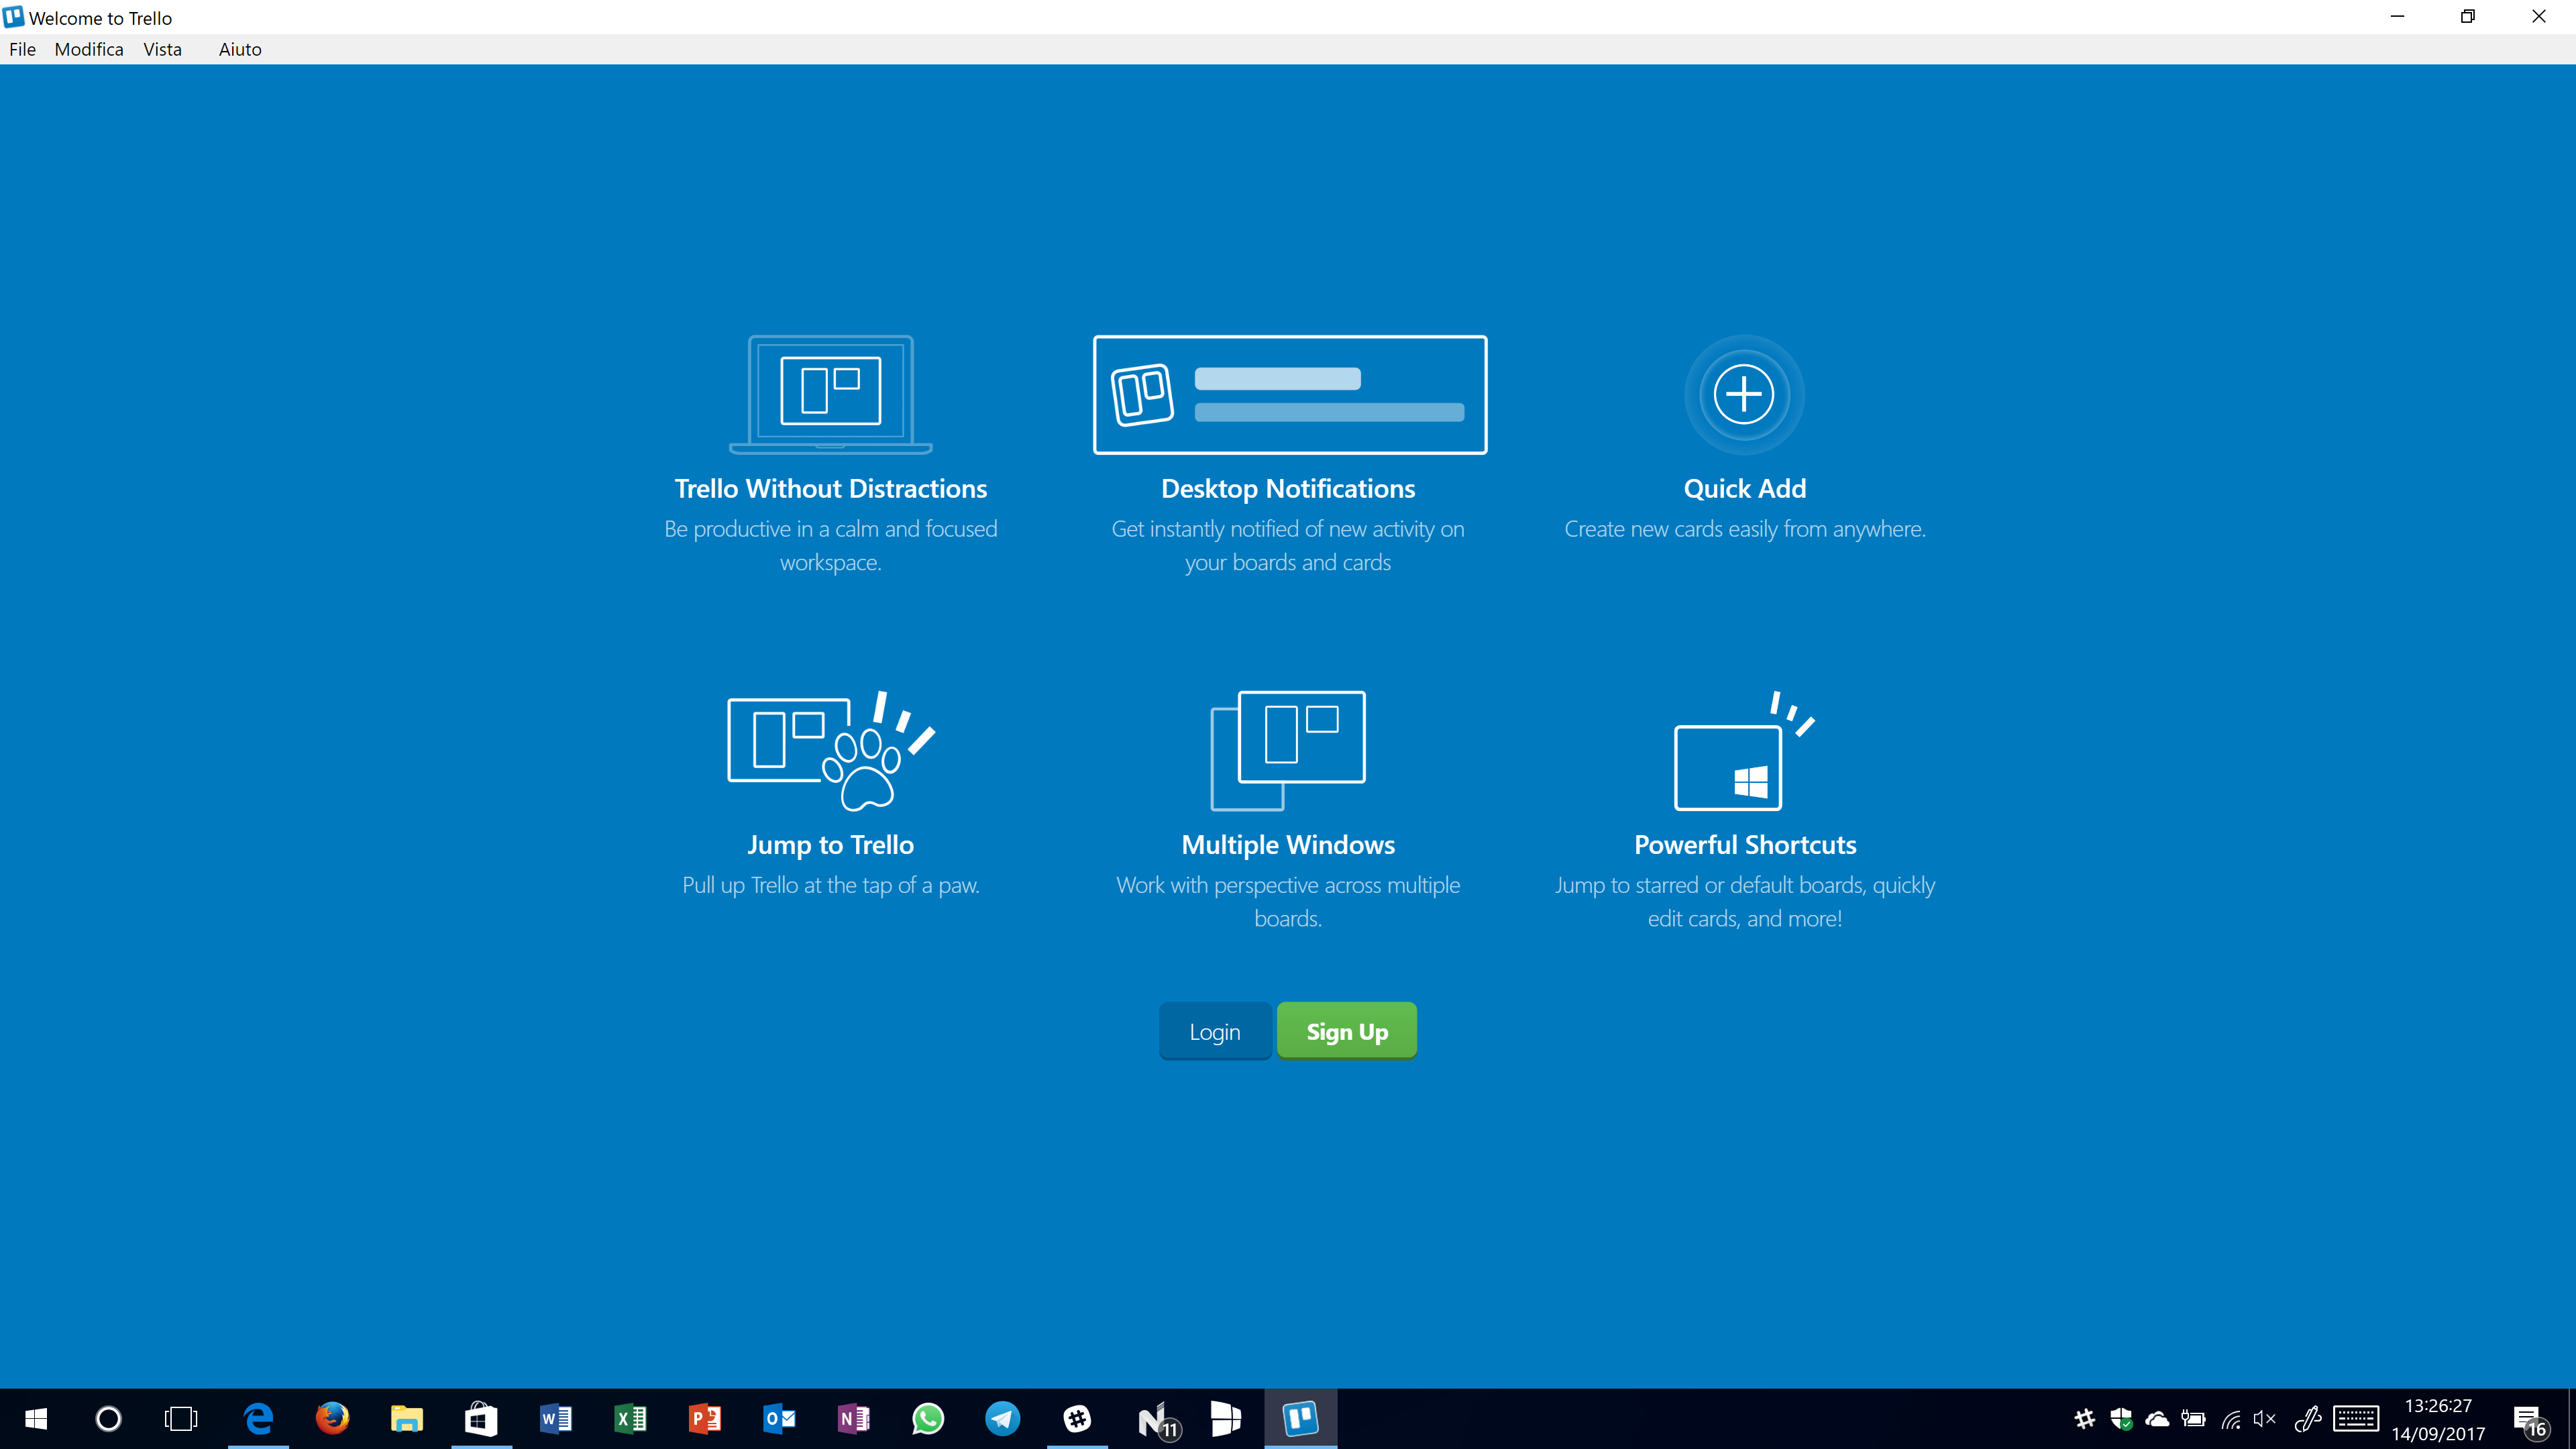Open PowerPoint from the taskbar
Image resolution: width=2576 pixels, height=1449 pixels.
point(705,1418)
